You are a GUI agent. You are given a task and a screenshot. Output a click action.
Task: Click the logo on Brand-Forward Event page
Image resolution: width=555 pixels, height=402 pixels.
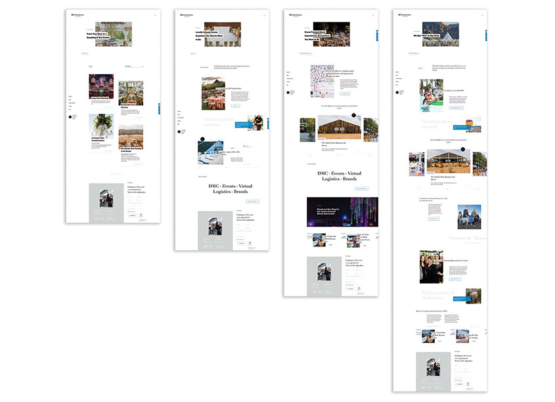click(x=296, y=15)
